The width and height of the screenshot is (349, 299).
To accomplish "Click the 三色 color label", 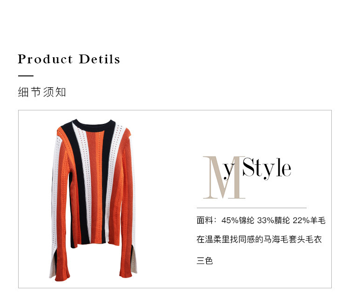I will click(x=205, y=260).
